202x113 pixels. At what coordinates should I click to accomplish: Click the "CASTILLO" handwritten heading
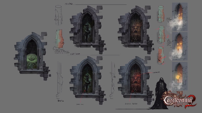pyautogui.click(x=75, y=54)
